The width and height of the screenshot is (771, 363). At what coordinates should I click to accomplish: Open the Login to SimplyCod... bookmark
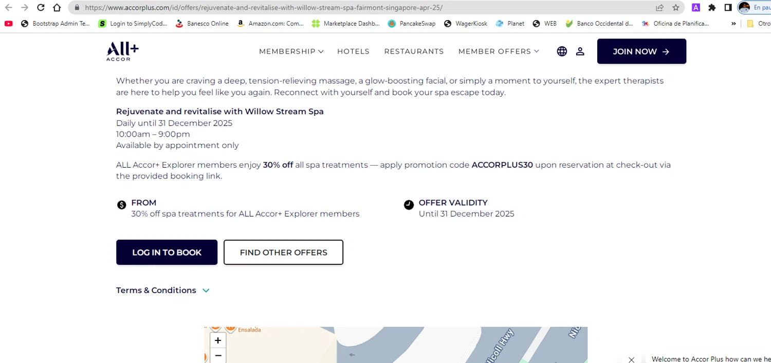pos(133,24)
